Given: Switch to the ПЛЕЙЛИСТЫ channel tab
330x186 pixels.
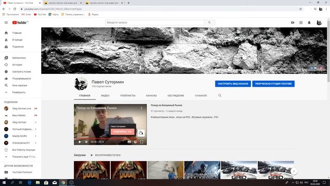Looking at the screenshot, I should 128,96.
